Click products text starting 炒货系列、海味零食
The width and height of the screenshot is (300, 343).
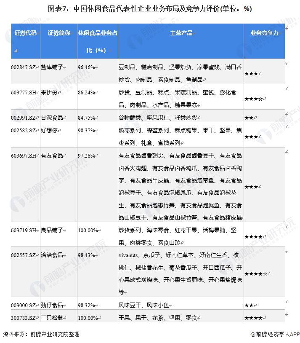[x=178, y=236]
